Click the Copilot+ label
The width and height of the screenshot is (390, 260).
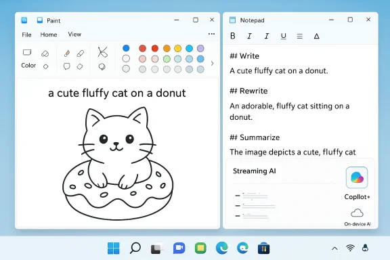[x=357, y=197]
